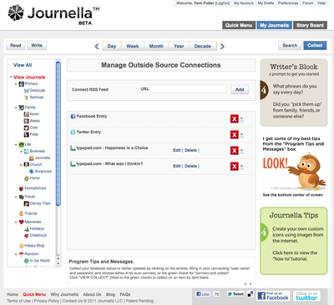Remove the Twitter Entry with red X
Image resolution: width=334 pixels, height=305 pixels.
[x=235, y=135]
